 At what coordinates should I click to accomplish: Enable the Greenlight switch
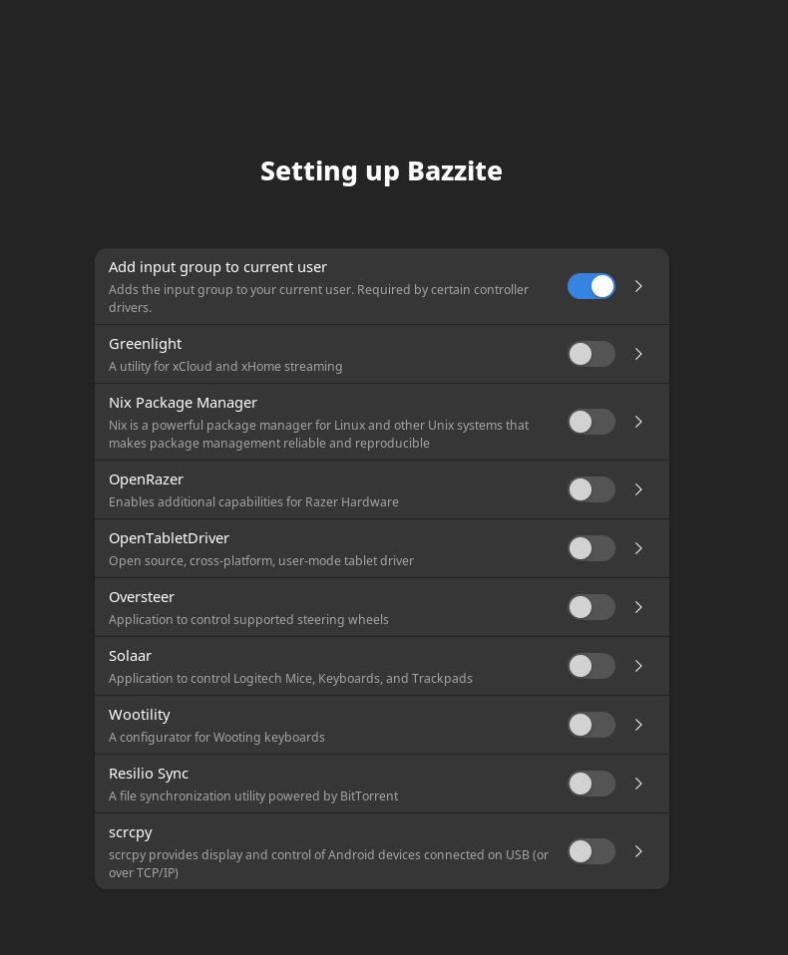(x=591, y=354)
